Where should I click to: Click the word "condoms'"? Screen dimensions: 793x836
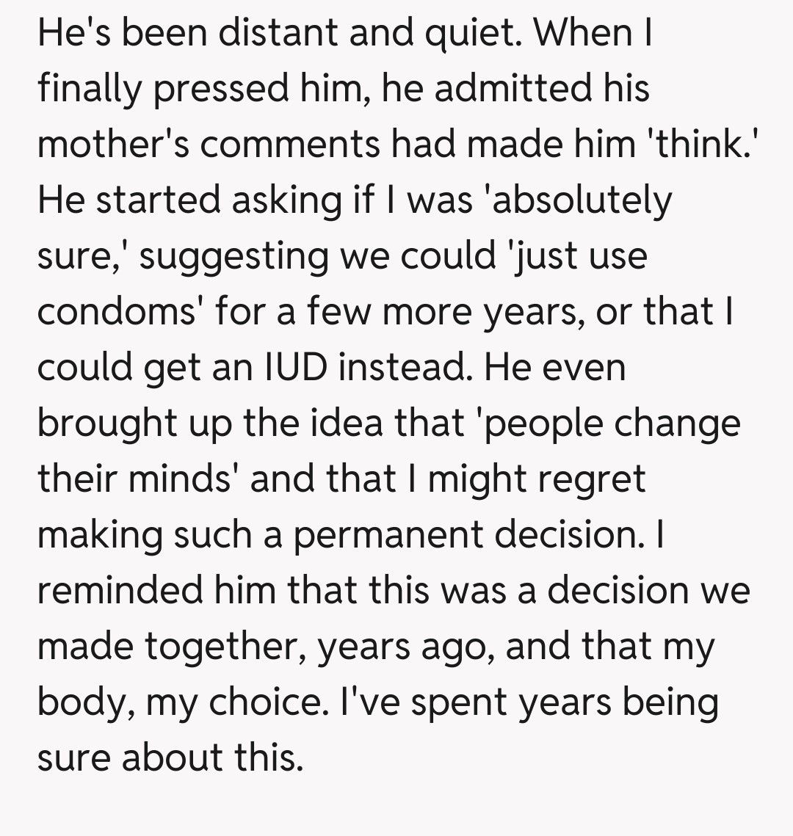tap(120, 312)
